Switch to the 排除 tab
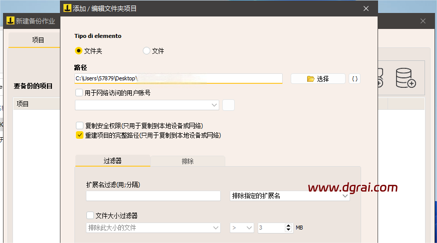Viewport: 437px width, 243px height. coord(188,161)
